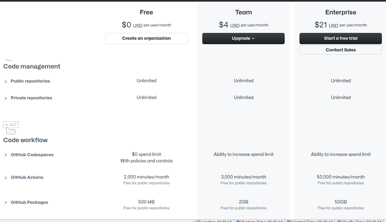Click the Contact Sales button
The height and width of the screenshot is (222, 386).
click(x=340, y=50)
